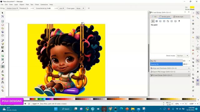Click the rotation angle field
This screenshot has width=200, height=112.
pyautogui.click(x=192, y=104)
